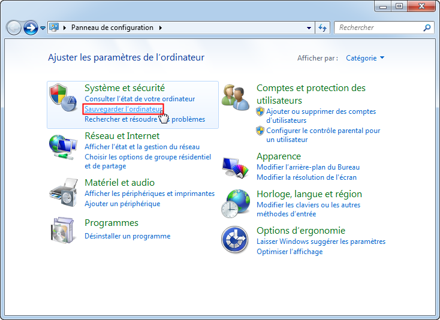440x320 pixels.
Task: Click Ajouter ou supprimer des comptes d'utilisateurs
Action: coord(321,116)
